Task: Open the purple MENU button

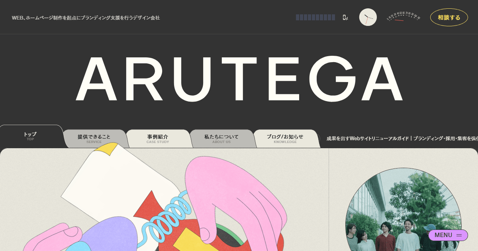Action: tap(443, 235)
